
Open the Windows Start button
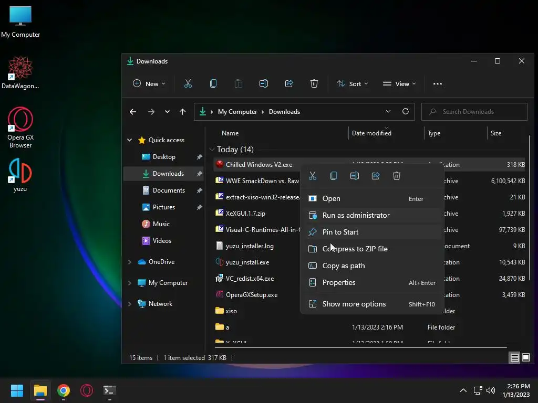tap(17, 390)
